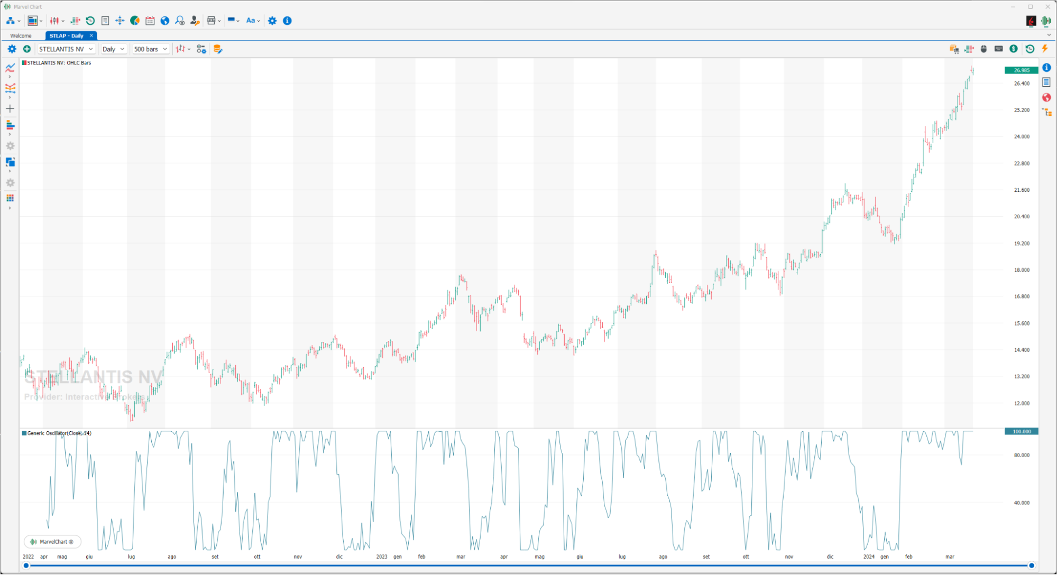Click the magnifier with eye search icon
This screenshot has height=575, width=1057.
[x=180, y=21]
